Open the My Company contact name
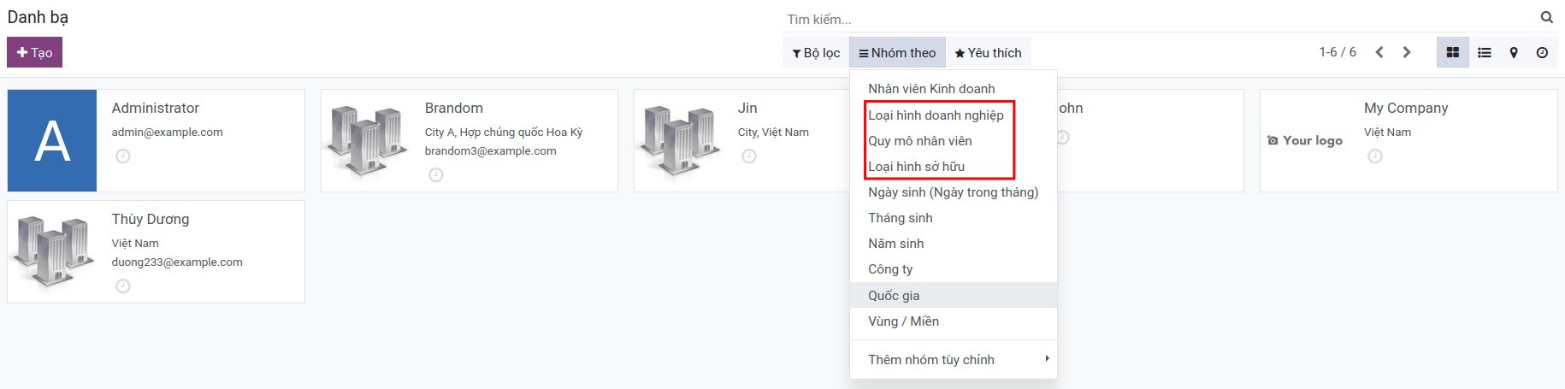 1406,108
